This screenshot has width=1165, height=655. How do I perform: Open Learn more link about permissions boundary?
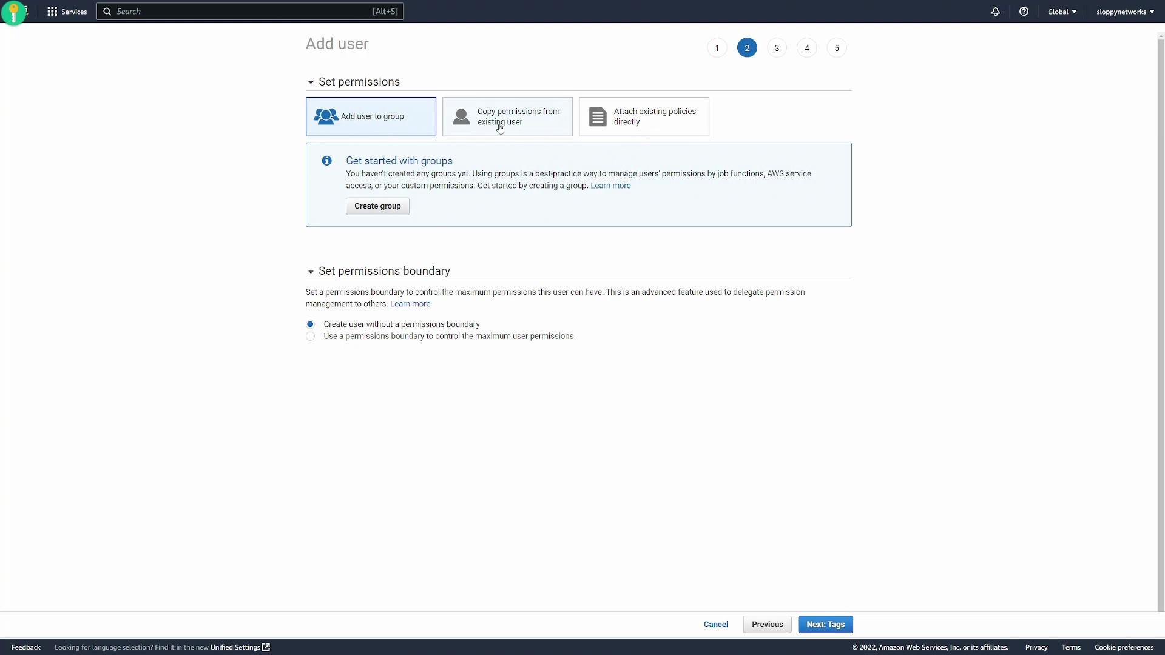(410, 304)
